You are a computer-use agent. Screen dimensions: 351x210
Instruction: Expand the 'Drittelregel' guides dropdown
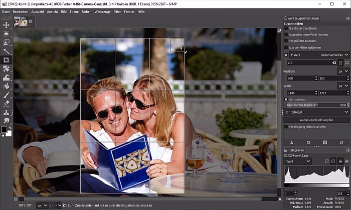[316, 112]
